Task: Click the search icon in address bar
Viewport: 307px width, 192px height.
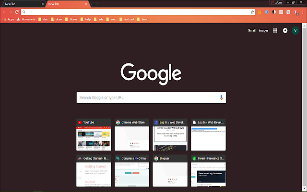Action: (x=24, y=12)
